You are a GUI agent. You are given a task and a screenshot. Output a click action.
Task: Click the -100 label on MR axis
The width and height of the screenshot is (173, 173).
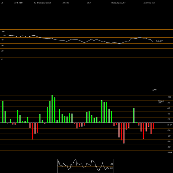pos(170,153)
